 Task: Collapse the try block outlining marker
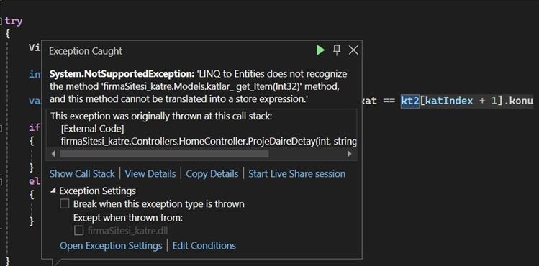click(x=1, y=21)
